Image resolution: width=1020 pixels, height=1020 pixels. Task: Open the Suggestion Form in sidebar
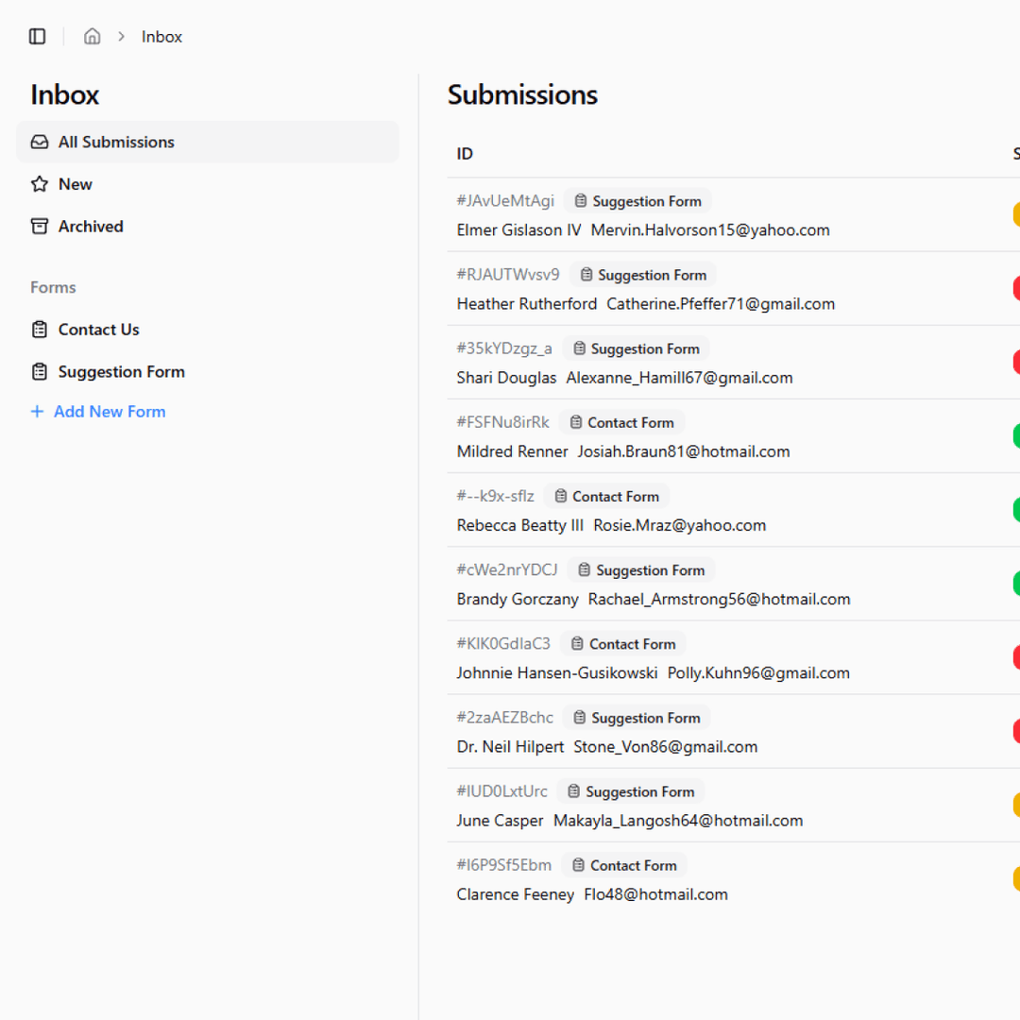point(121,372)
